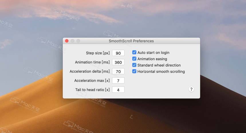This screenshot has width=246, height=133.
Task: Disable Auto start on login checkbox
Action: 134,52
